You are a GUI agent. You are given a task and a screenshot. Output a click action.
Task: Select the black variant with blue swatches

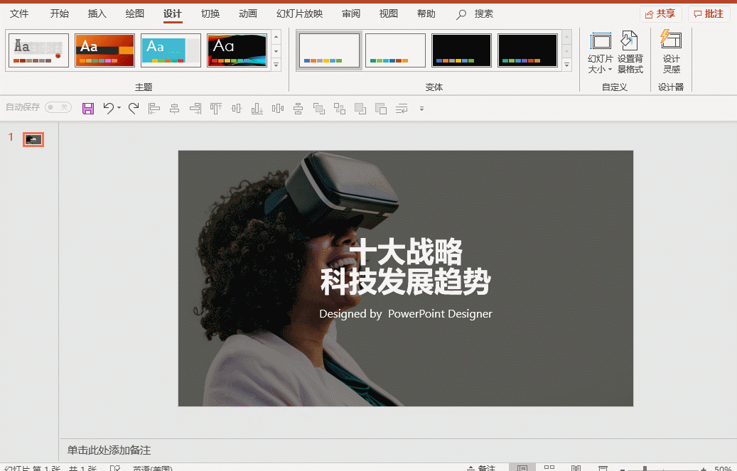461,50
